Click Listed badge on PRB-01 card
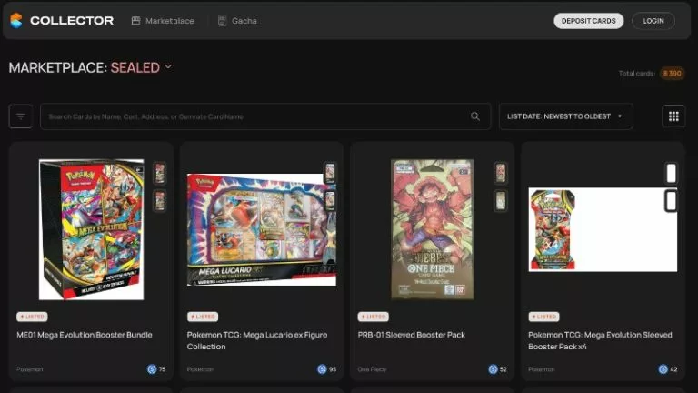 (373, 317)
